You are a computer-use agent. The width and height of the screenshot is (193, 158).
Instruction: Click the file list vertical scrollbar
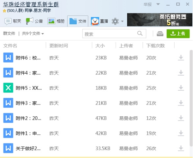click(x=191, y=98)
